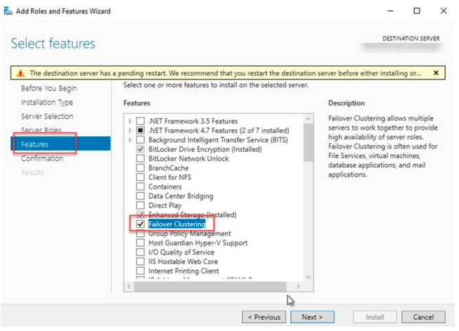Check .NET Framework 3.5 Features checkbox
The image size is (459, 331).
click(x=141, y=121)
